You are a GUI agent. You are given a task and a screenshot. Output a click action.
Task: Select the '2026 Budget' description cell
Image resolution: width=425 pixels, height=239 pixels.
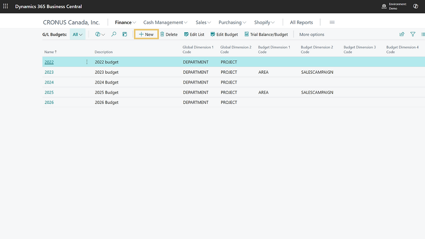tap(107, 102)
